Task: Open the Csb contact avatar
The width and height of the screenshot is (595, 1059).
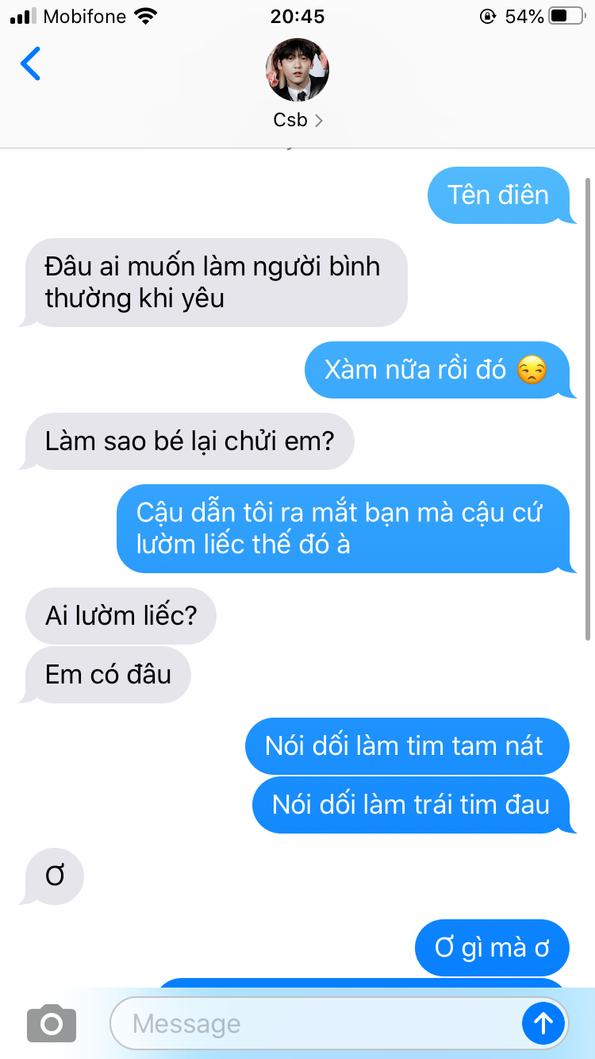Action: [x=297, y=70]
